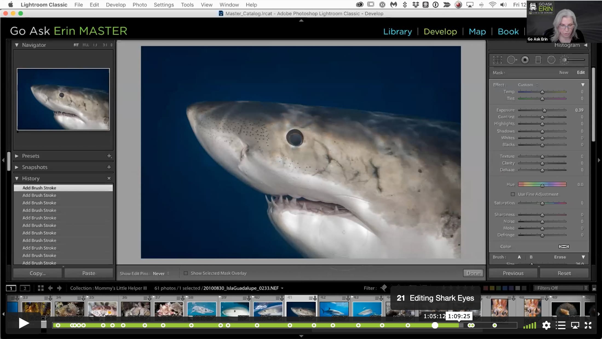Click the Wi-Fi icon in the menu bar
The image size is (602, 339).
click(x=492, y=5)
